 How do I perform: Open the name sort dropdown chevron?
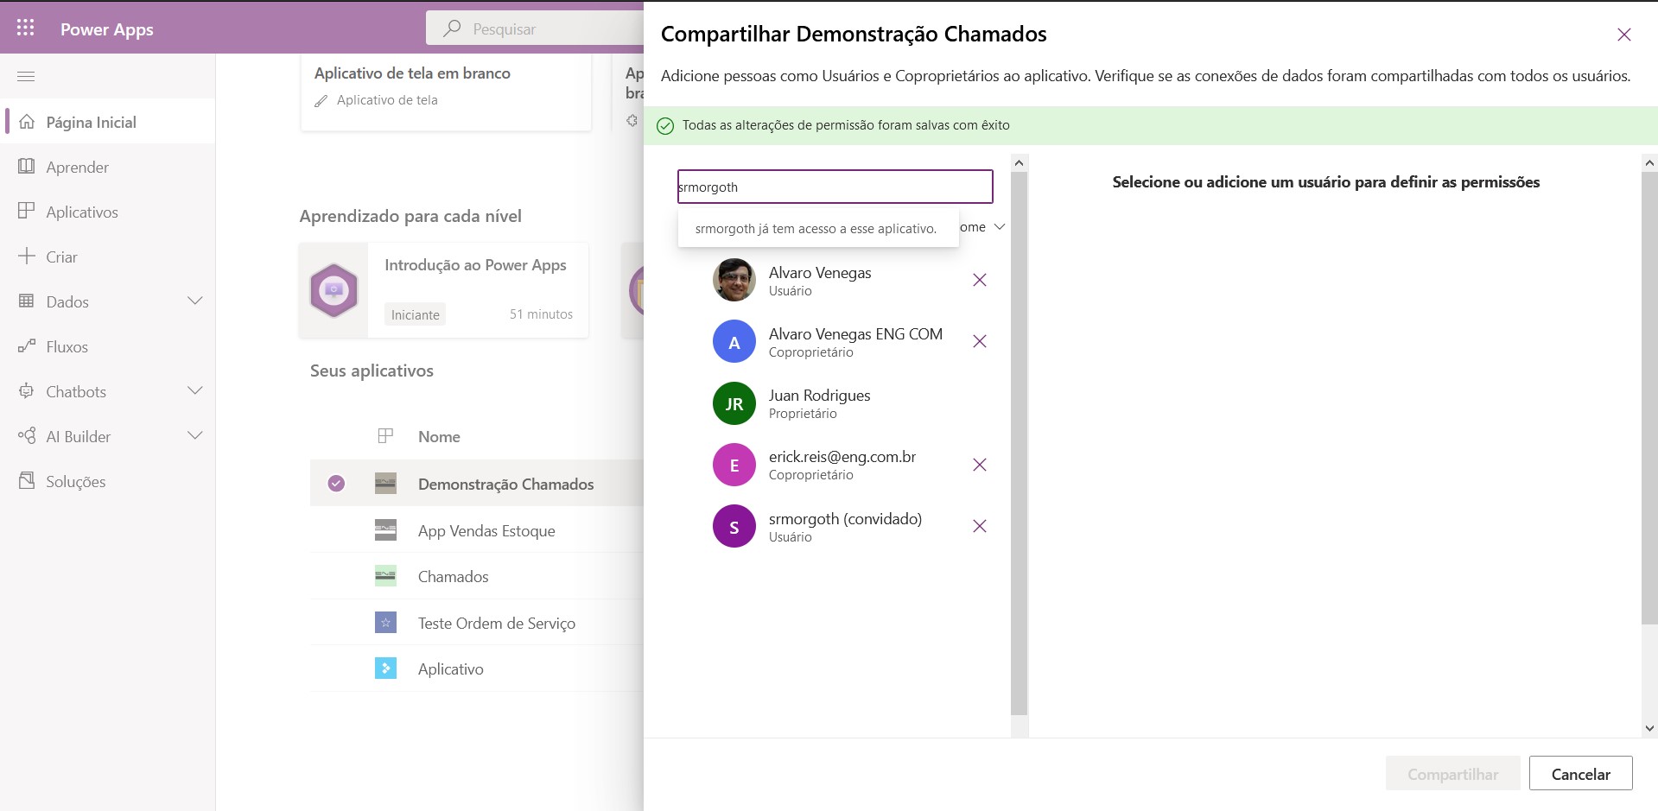tap(1000, 227)
